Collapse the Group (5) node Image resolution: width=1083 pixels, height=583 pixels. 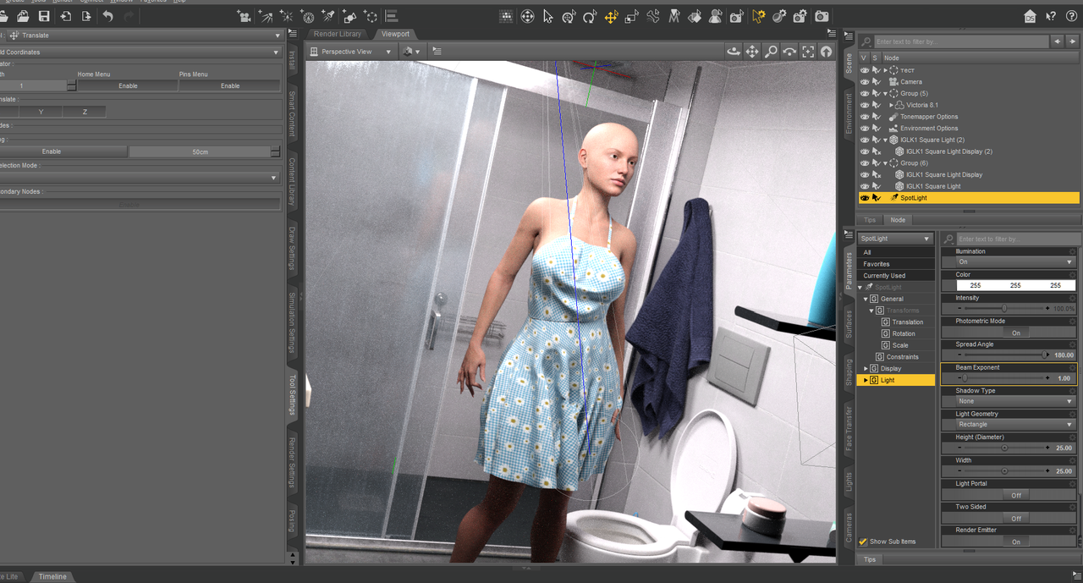[x=886, y=94]
